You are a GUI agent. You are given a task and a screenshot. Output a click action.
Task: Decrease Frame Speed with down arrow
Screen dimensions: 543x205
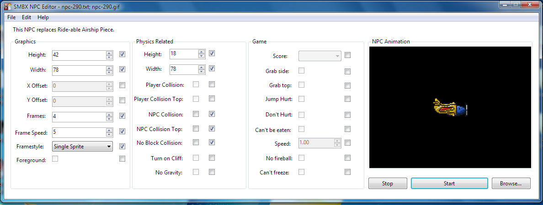coord(109,134)
